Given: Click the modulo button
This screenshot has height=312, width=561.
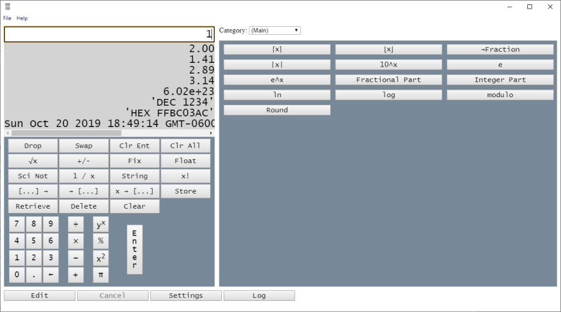Looking at the screenshot, I should click(500, 95).
